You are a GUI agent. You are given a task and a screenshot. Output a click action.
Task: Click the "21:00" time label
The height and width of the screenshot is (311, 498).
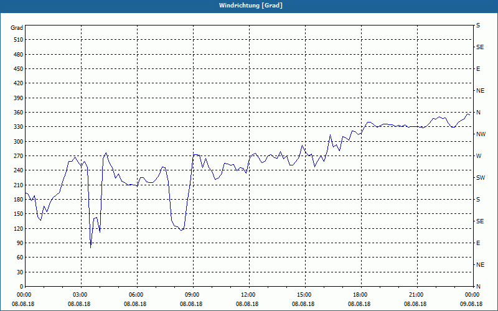(415, 295)
